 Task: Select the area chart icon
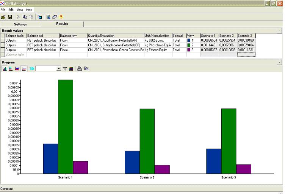[x=17, y=69]
